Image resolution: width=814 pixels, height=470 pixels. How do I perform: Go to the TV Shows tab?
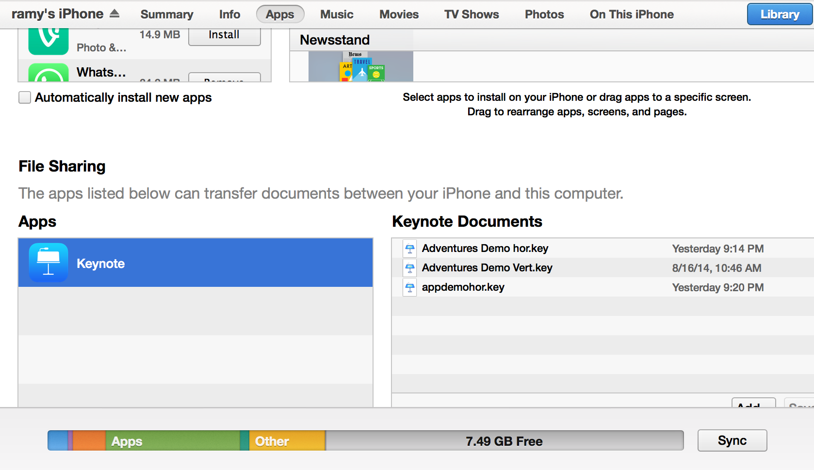tap(472, 15)
